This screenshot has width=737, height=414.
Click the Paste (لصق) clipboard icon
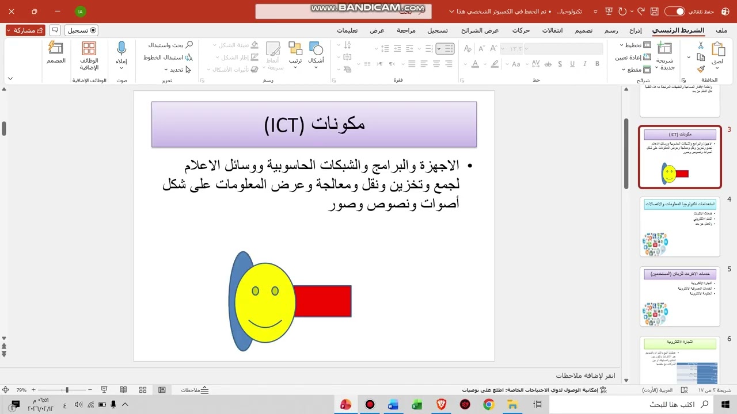pyautogui.click(x=717, y=50)
